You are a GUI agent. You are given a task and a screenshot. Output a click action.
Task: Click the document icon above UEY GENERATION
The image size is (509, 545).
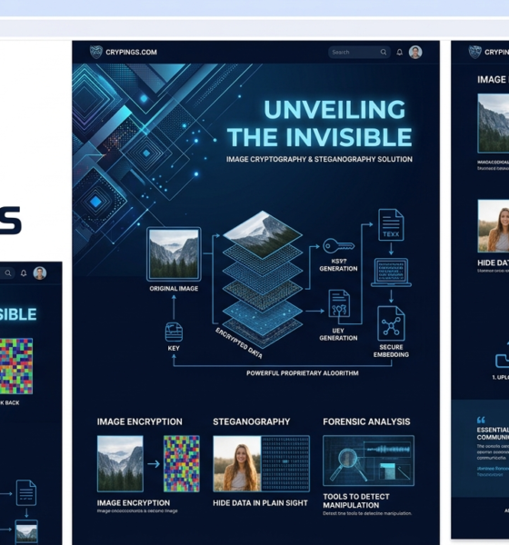pyautogui.click(x=339, y=303)
